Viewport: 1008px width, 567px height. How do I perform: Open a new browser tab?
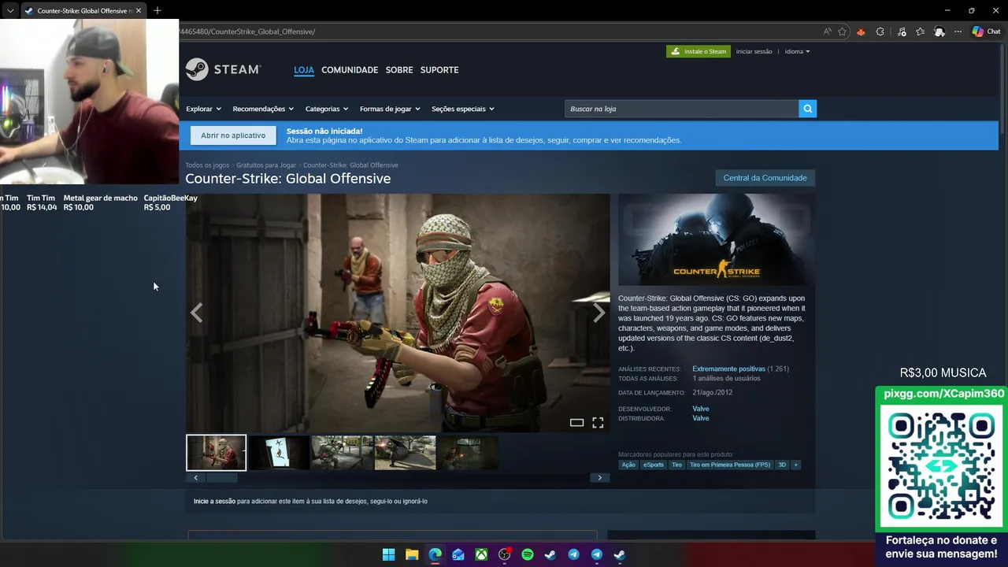[x=157, y=10]
